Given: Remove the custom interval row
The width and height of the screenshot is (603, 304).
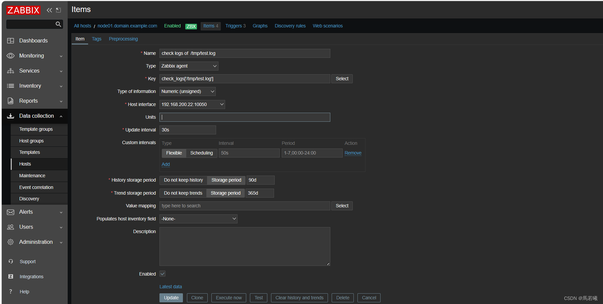Looking at the screenshot, I should pyautogui.click(x=353, y=153).
